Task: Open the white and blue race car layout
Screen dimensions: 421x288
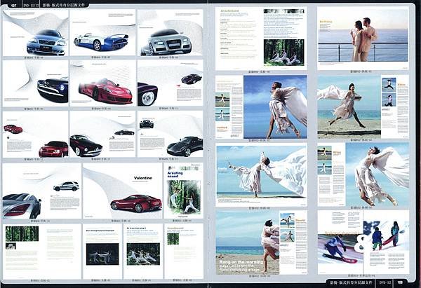Action: (103, 33)
